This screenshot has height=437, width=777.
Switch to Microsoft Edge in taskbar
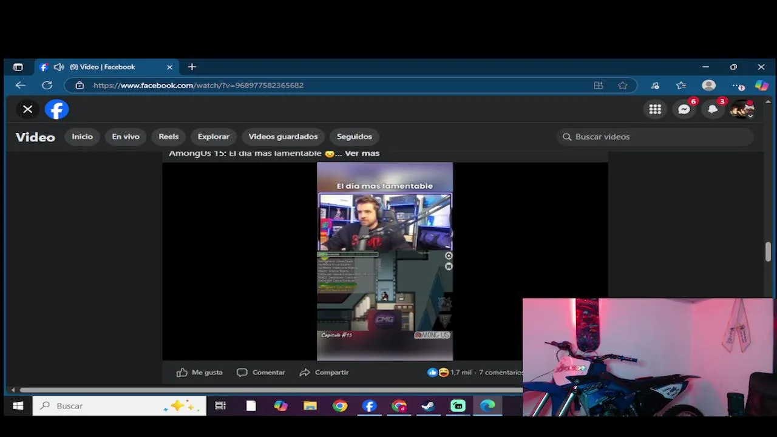click(488, 406)
